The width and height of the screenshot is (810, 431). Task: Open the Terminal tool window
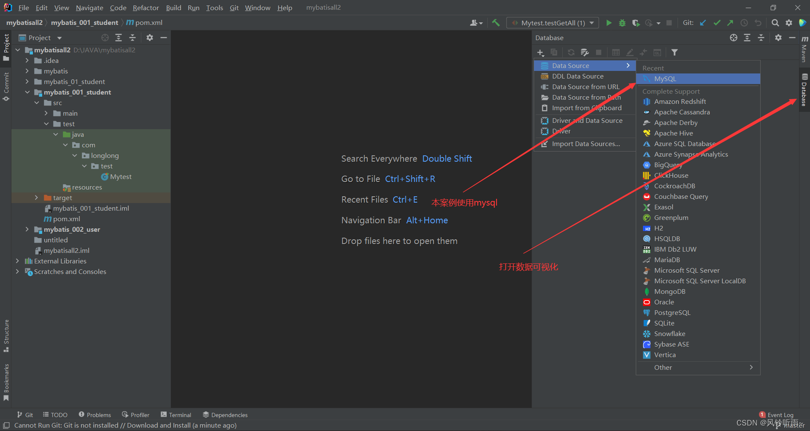[x=176, y=415]
